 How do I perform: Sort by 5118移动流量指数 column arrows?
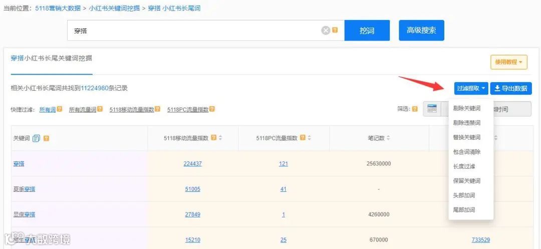(220, 138)
